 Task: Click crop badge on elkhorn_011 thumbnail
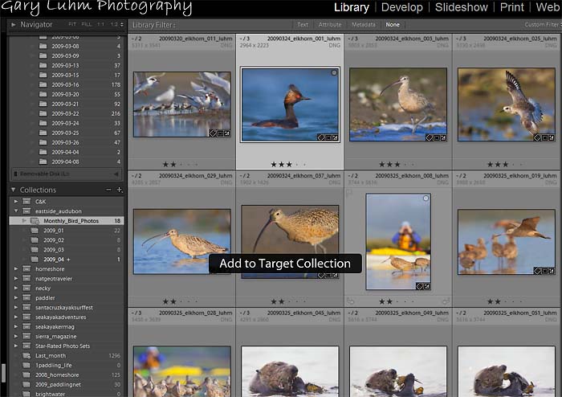[220, 133]
